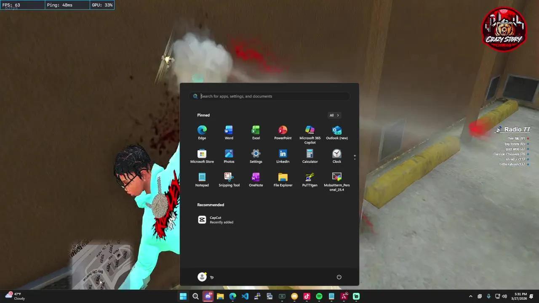
Task: Open LinkedIn from the pinned section
Action: tap(283, 154)
